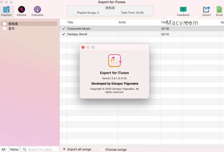Click the 02:12 time value

tap(165, 34)
